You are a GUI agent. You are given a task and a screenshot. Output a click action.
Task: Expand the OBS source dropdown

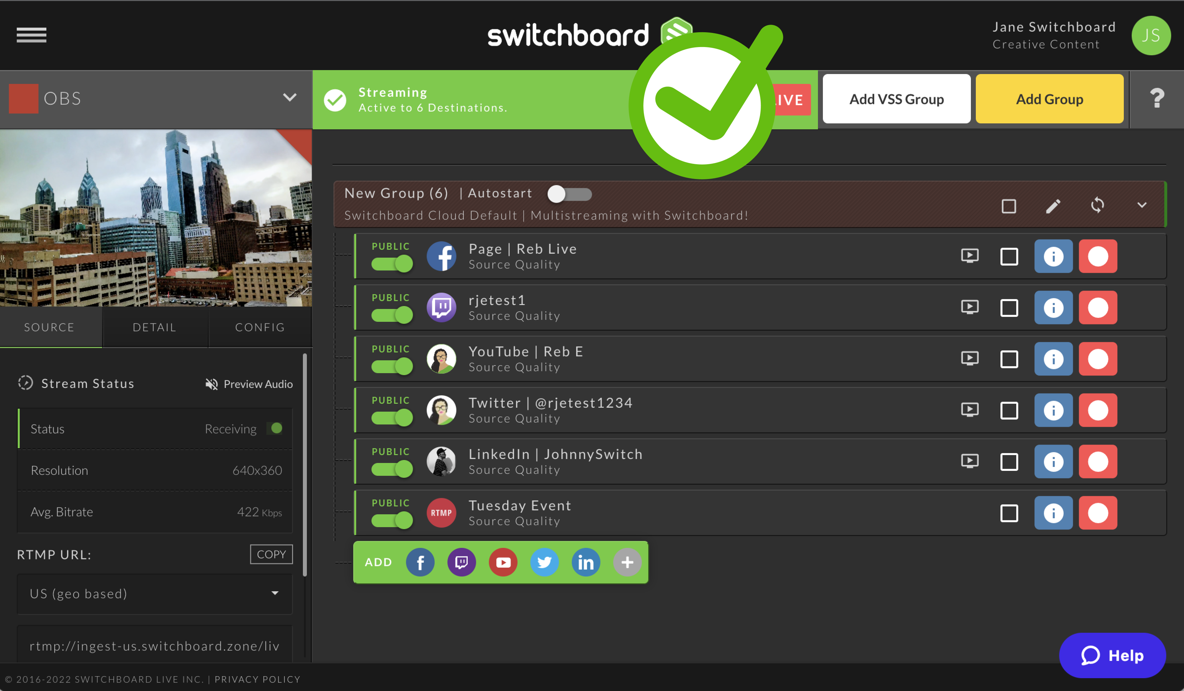[289, 98]
